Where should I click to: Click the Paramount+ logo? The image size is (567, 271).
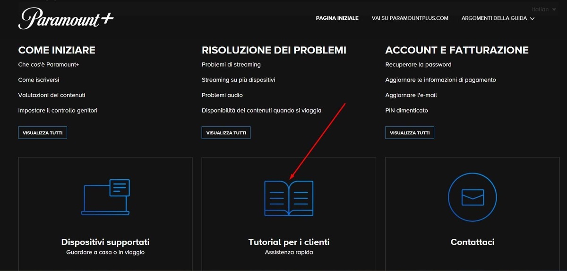coord(66,19)
